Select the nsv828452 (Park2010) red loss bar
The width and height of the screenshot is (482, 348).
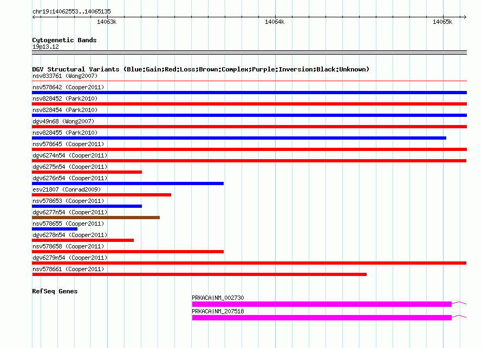tap(249, 104)
